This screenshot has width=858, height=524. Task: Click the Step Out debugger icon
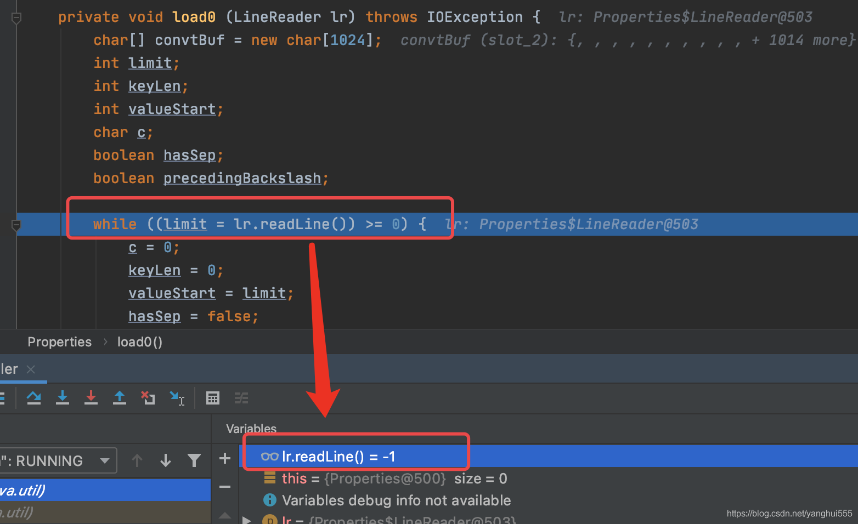tap(120, 398)
